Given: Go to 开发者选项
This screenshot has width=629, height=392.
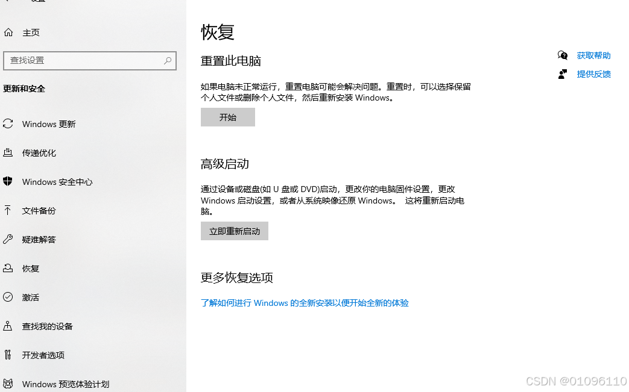Looking at the screenshot, I should 43,355.
